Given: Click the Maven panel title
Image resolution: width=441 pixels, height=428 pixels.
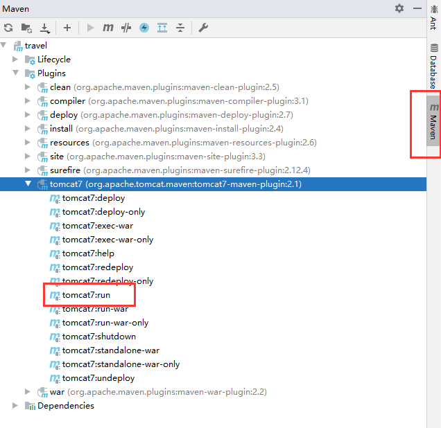Looking at the screenshot, I should coord(16,9).
